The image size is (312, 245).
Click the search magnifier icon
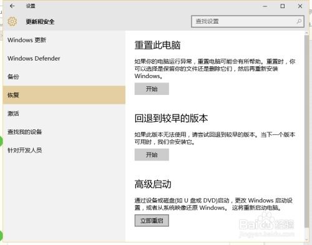pyautogui.click(x=299, y=21)
